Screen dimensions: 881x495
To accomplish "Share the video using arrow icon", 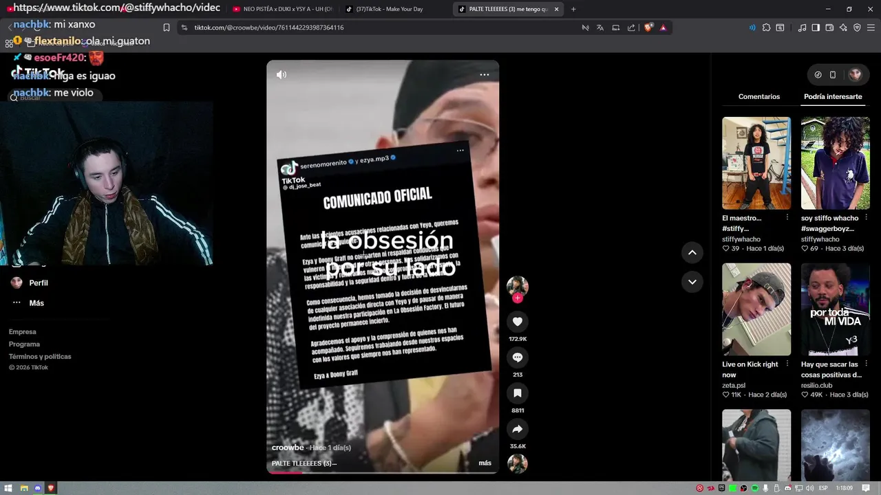I will (518, 429).
